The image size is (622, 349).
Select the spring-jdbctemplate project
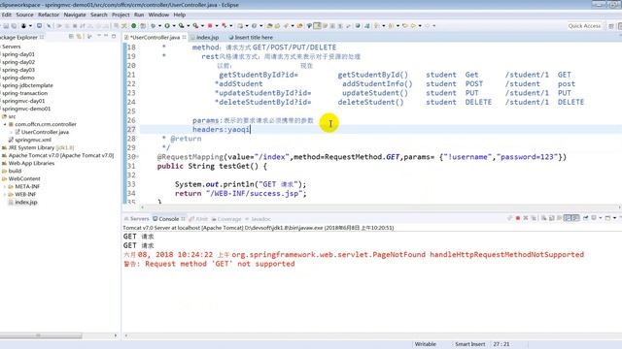pyautogui.click(x=27, y=85)
